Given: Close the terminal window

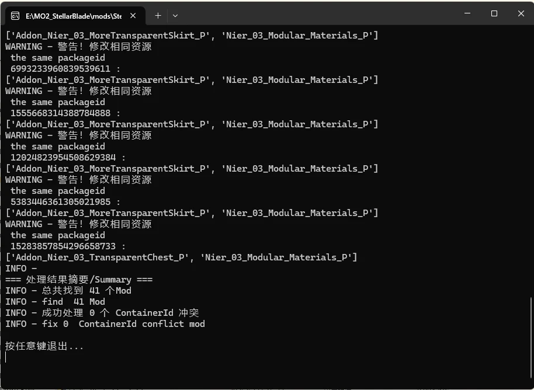Looking at the screenshot, I should [x=520, y=13].
